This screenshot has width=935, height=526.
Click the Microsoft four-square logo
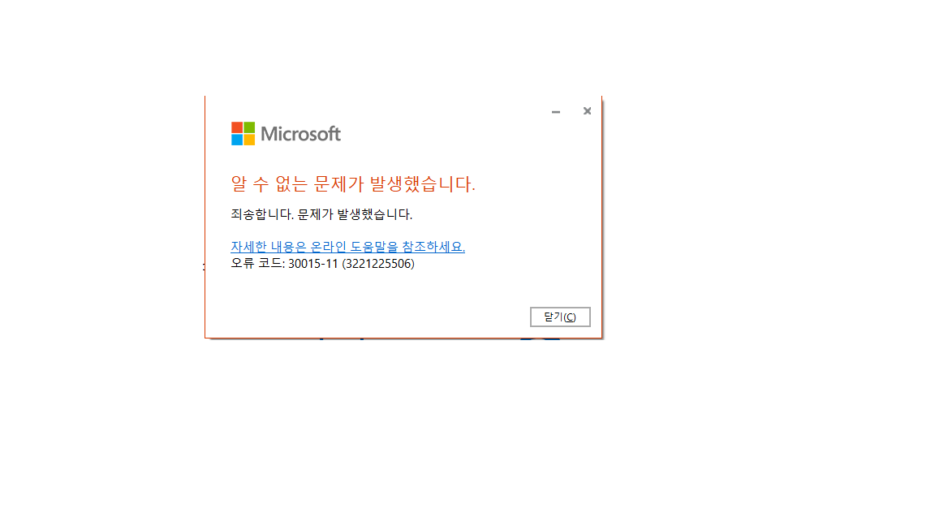(x=243, y=134)
